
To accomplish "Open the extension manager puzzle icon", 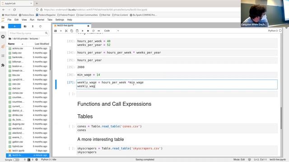I will tap(3, 65).
